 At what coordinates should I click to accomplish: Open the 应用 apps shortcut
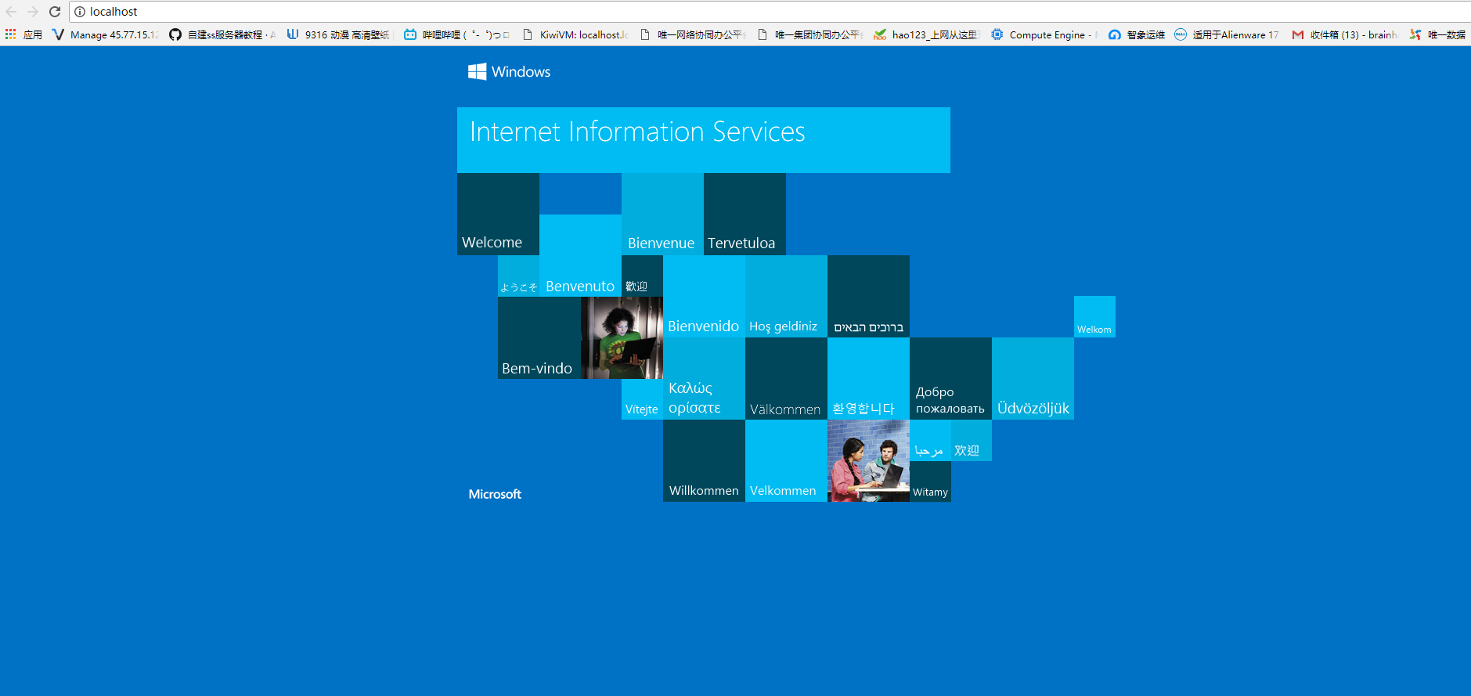pos(23,34)
